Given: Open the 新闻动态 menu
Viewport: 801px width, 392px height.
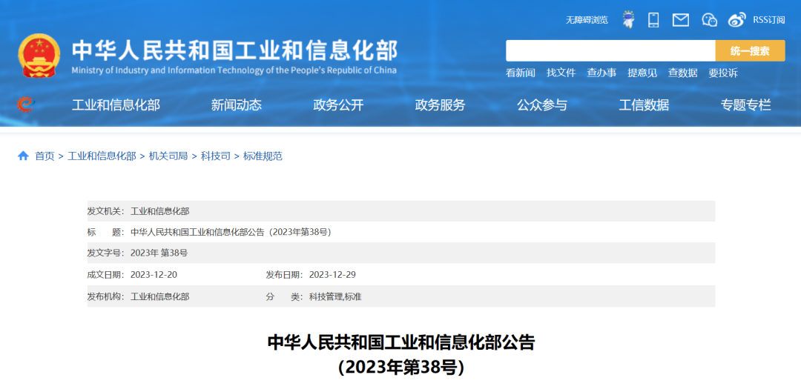Looking at the screenshot, I should 237,105.
